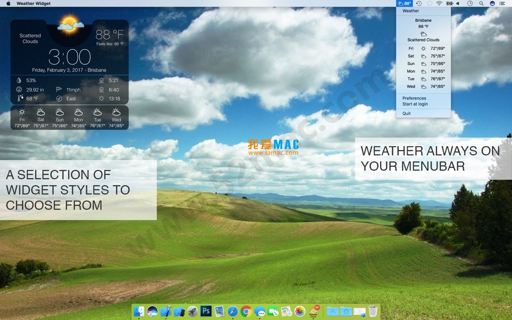Open Google Chrome in the Dock

click(x=246, y=311)
